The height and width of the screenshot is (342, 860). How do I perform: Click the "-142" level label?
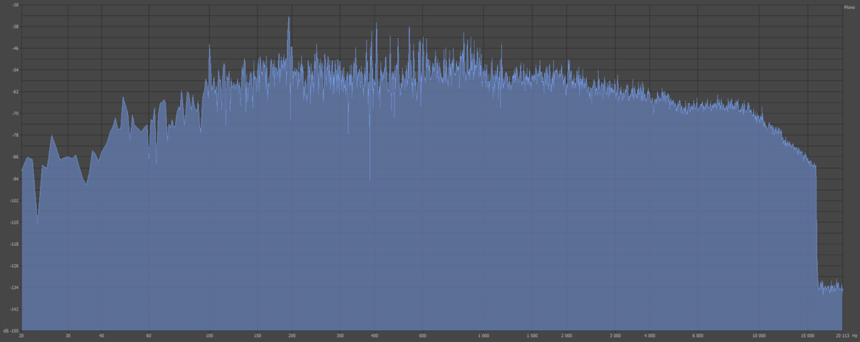[x=14, y=309]
